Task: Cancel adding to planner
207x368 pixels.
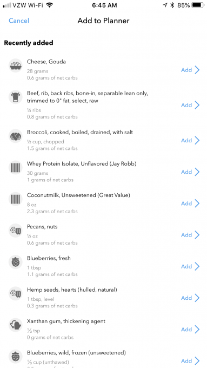Action: pos(19,21)
